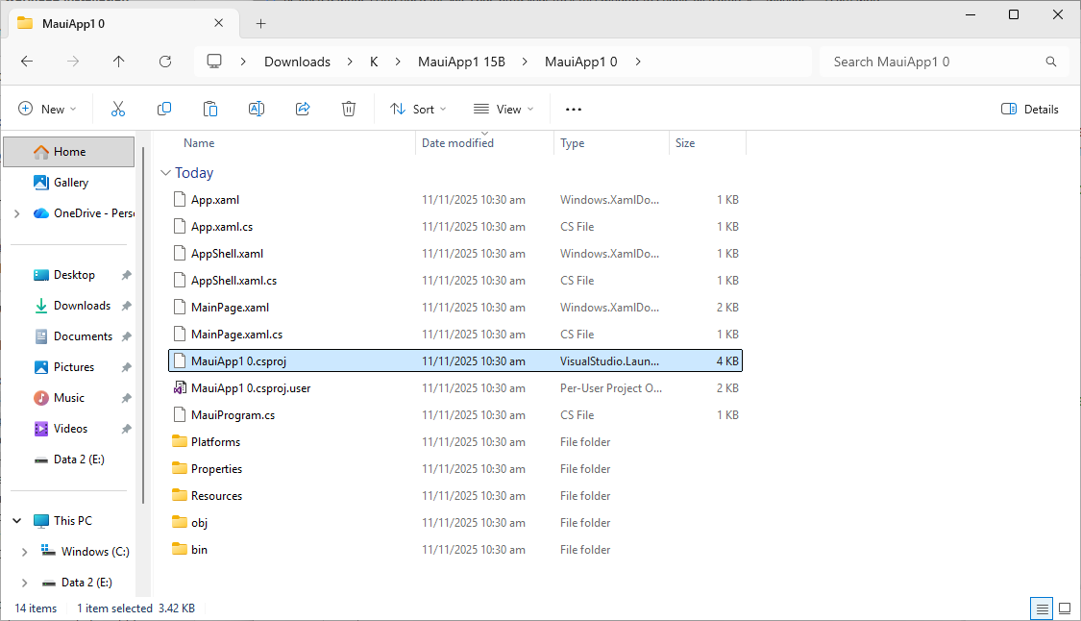Click the Paste clipboard icon
Screen dimensions: 1081x621
pos(210,109)
